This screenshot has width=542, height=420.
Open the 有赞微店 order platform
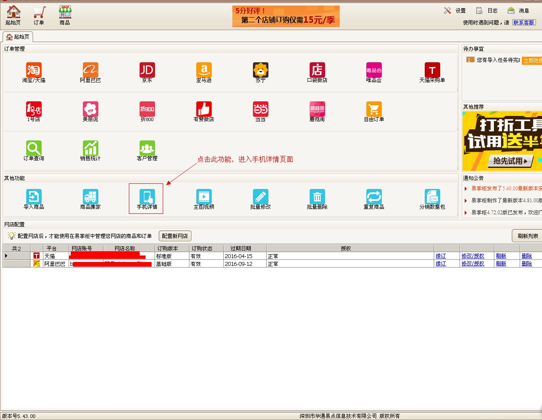pyautogui.click(x=204, y=112)
